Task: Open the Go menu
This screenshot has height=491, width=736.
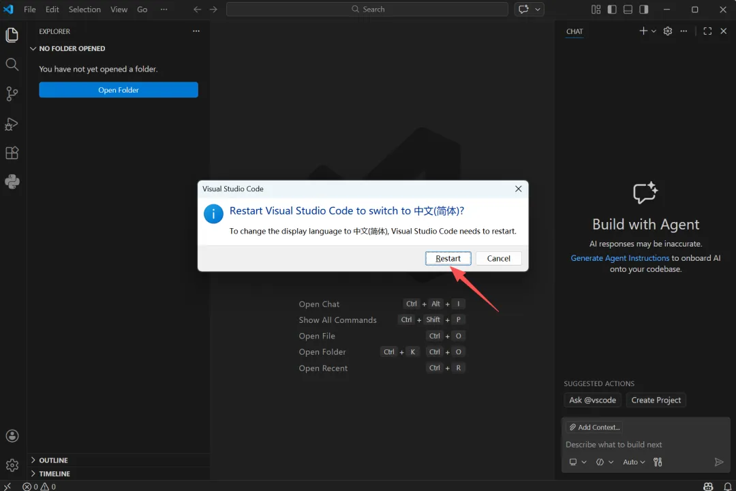Action: 142,10
